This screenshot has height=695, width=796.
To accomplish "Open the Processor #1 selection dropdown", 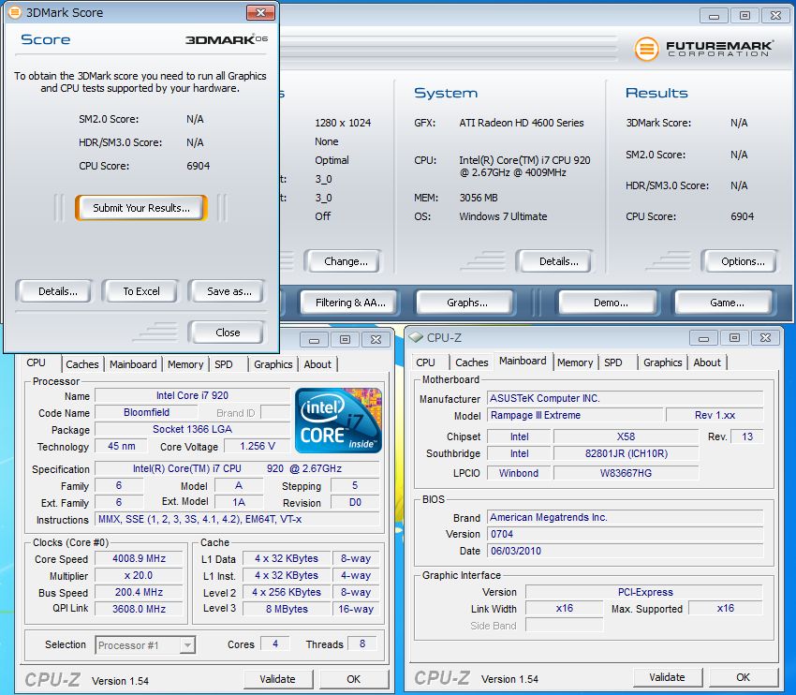I will coord(145,644).
